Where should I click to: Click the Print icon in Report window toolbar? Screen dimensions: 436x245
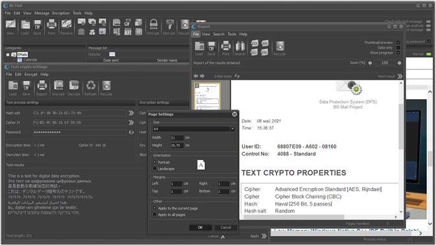226,46
